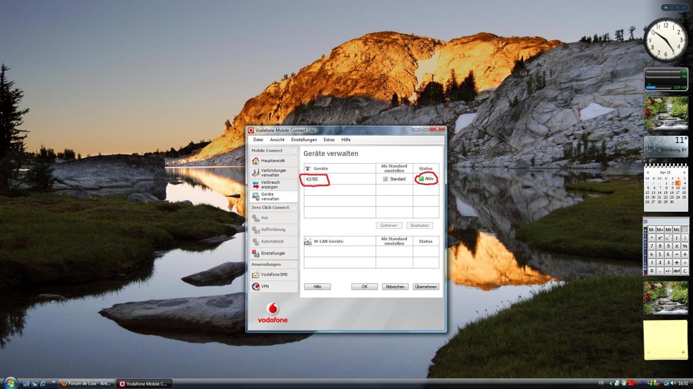Screen dimensions: 693x389
Task: Click the red signal tray icon
Action: [631, 383]
